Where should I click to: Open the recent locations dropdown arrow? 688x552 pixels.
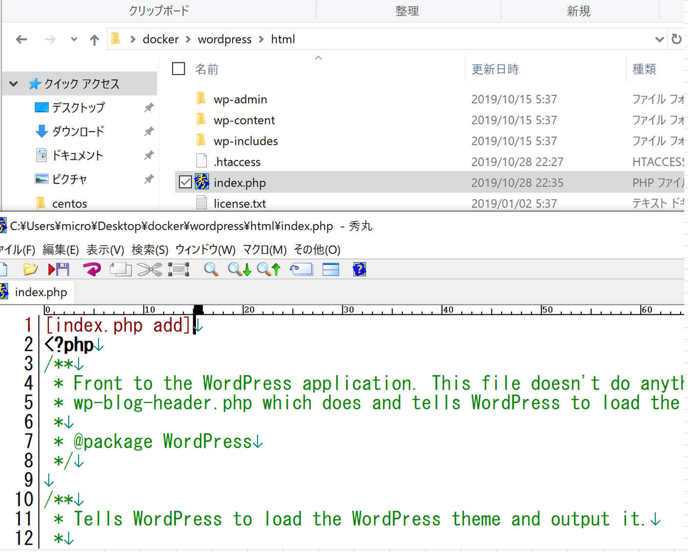pyautogui.click(x=74, y=39)
